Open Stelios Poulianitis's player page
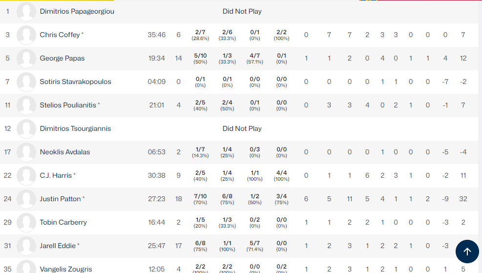This screenshot has height=273, width=482. pyautogui.click(x=68, y=105)
